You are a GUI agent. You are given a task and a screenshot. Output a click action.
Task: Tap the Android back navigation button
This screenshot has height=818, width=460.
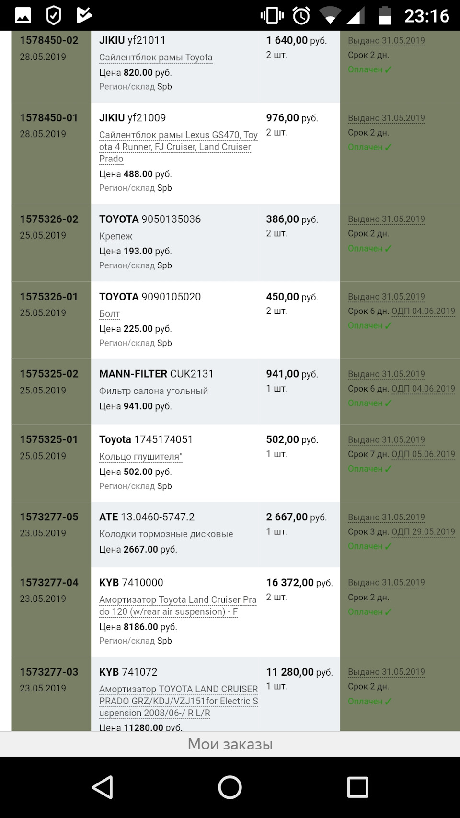(x=103, y=787)
